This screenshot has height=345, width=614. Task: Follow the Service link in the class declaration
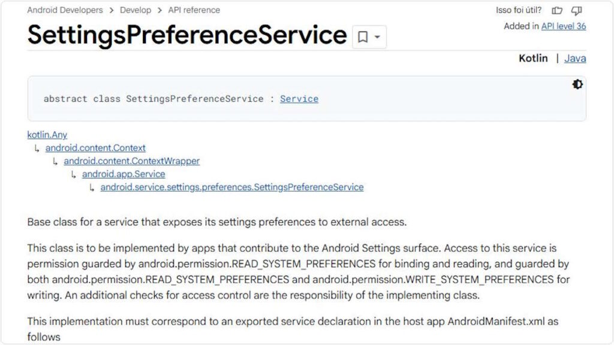click(x=299, y=99)
